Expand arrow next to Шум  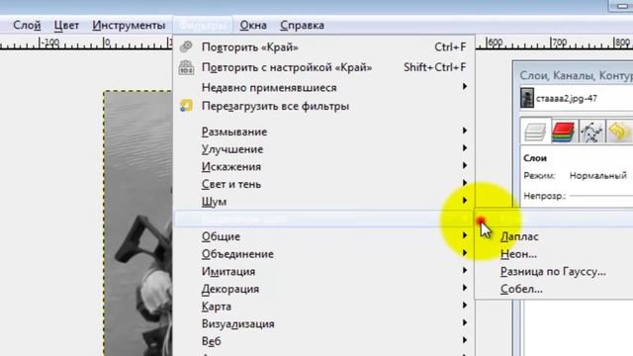(x=465, y=200)
